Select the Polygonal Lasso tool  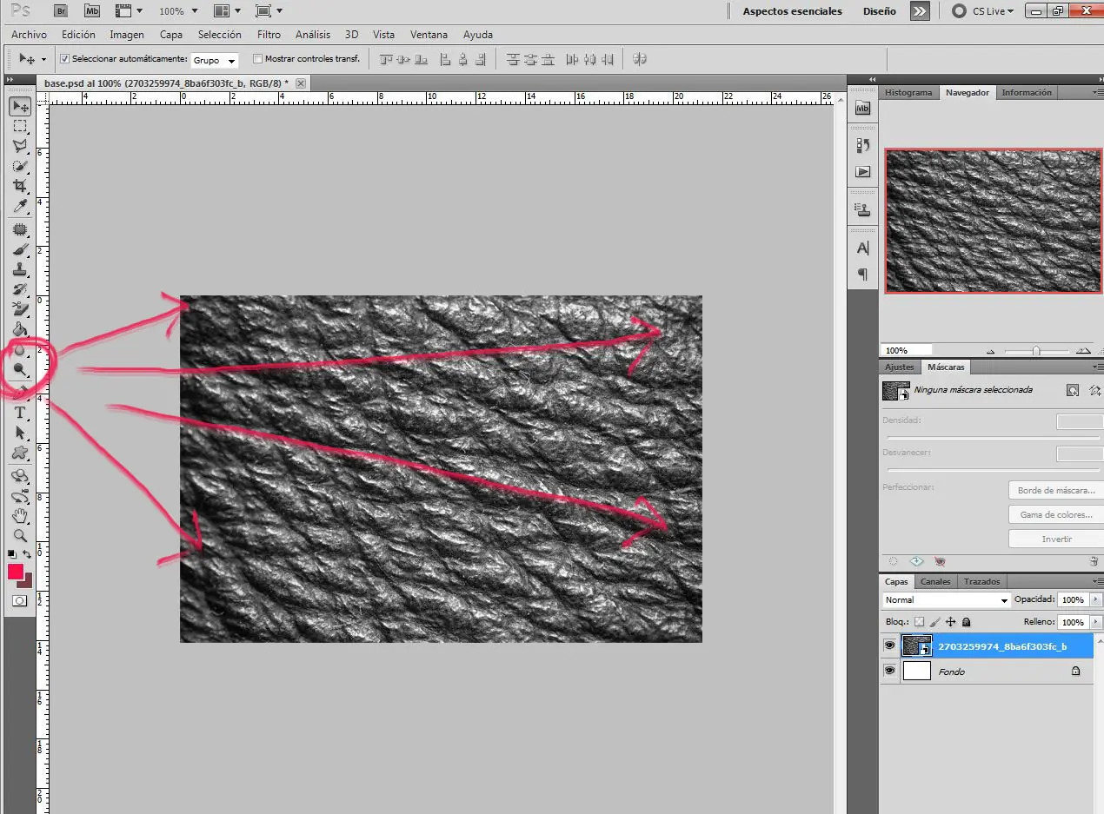tap(20, 146)
